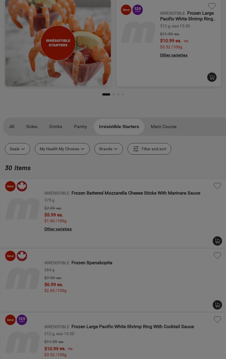Select the Sides category tab
This screenshot has width=226, height=359.
(32, 127)
